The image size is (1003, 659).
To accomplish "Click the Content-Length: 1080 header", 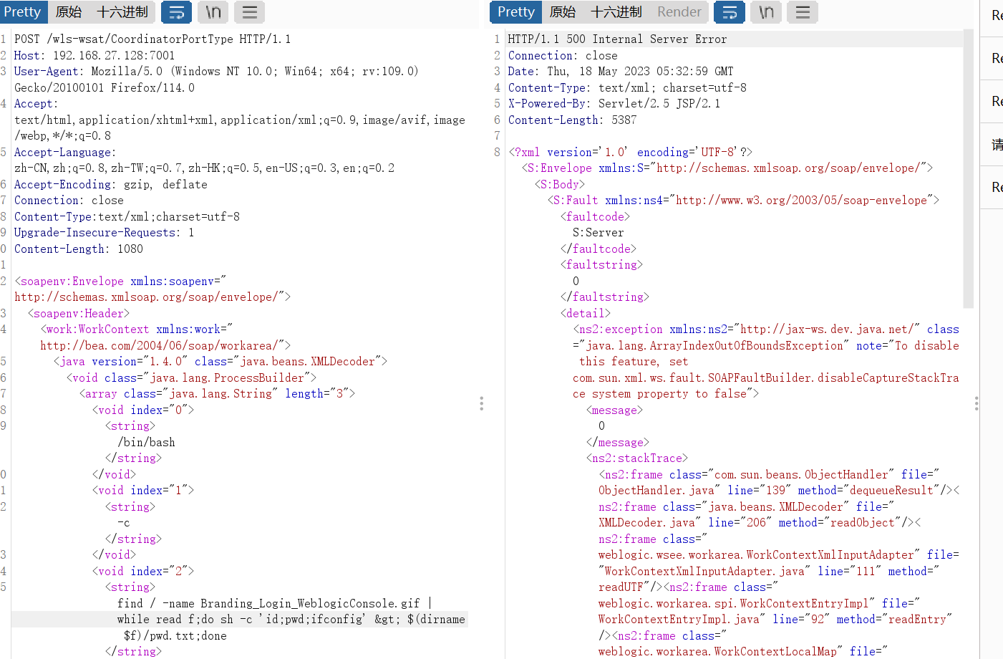I will click(79, 249).
